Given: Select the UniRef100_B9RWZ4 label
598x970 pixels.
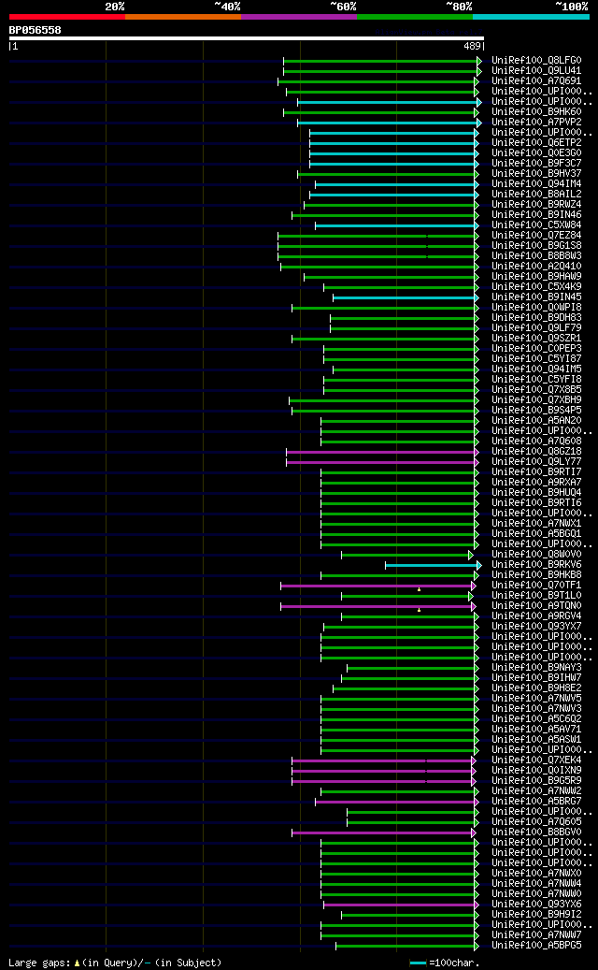Looking at the screenshot, I should (536, 204).
